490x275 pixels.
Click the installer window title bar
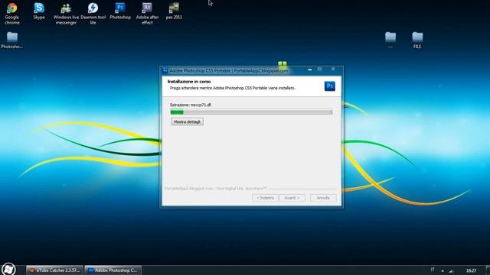(251, 71)
